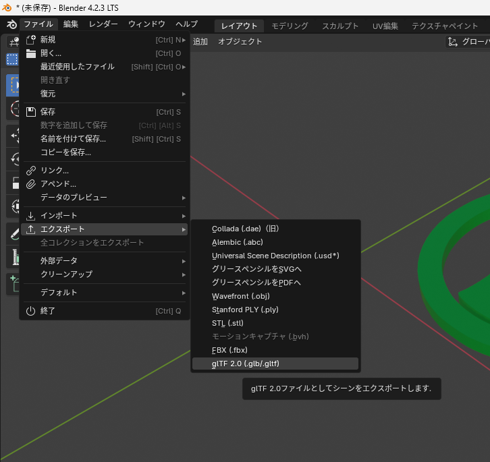This screenshot has height=462, width=490.
Task: Click the download arrow icon beside インポート
Action: point(30,216)
